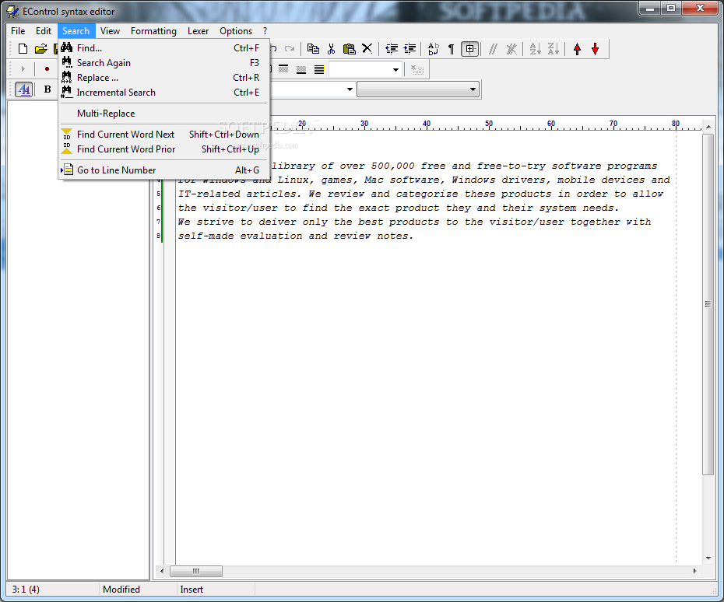The height and width of the screenshot is (602, 724).
Task: Click the vertical scrollbar thumb
Action: (x=708, y=304)
